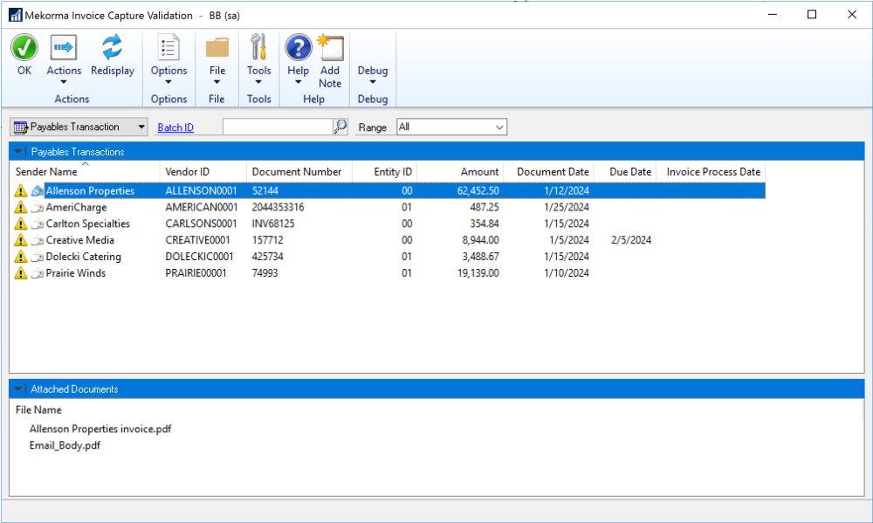Click inside the Batch ID text field
Image resolution: width=873 pixels, height=523 pixels.
click(277, 127)
